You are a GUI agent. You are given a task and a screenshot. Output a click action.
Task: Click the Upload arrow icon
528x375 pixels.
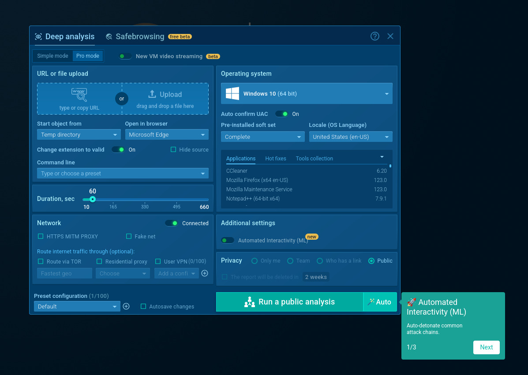pos(152,94)
